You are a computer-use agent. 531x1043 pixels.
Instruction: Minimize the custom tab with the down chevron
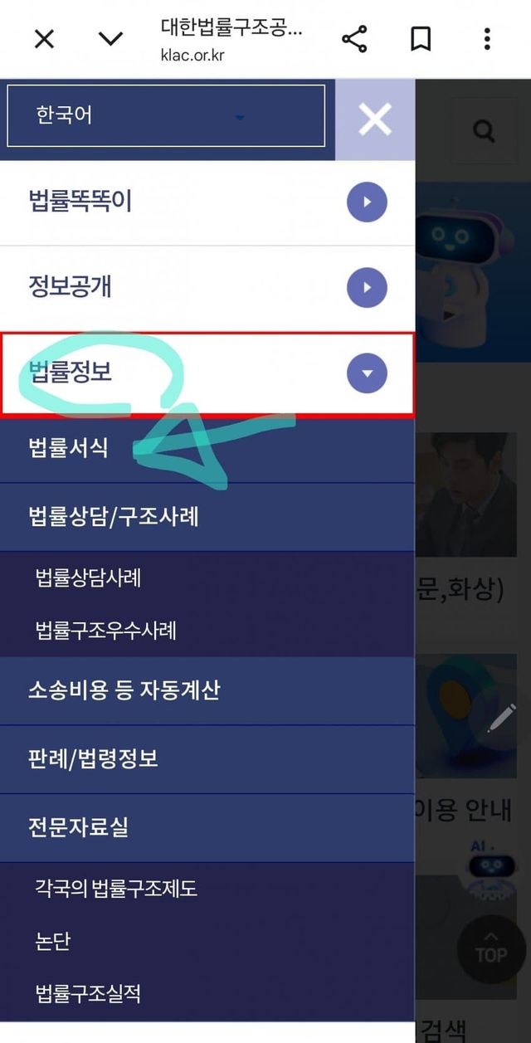click(110, 39)
